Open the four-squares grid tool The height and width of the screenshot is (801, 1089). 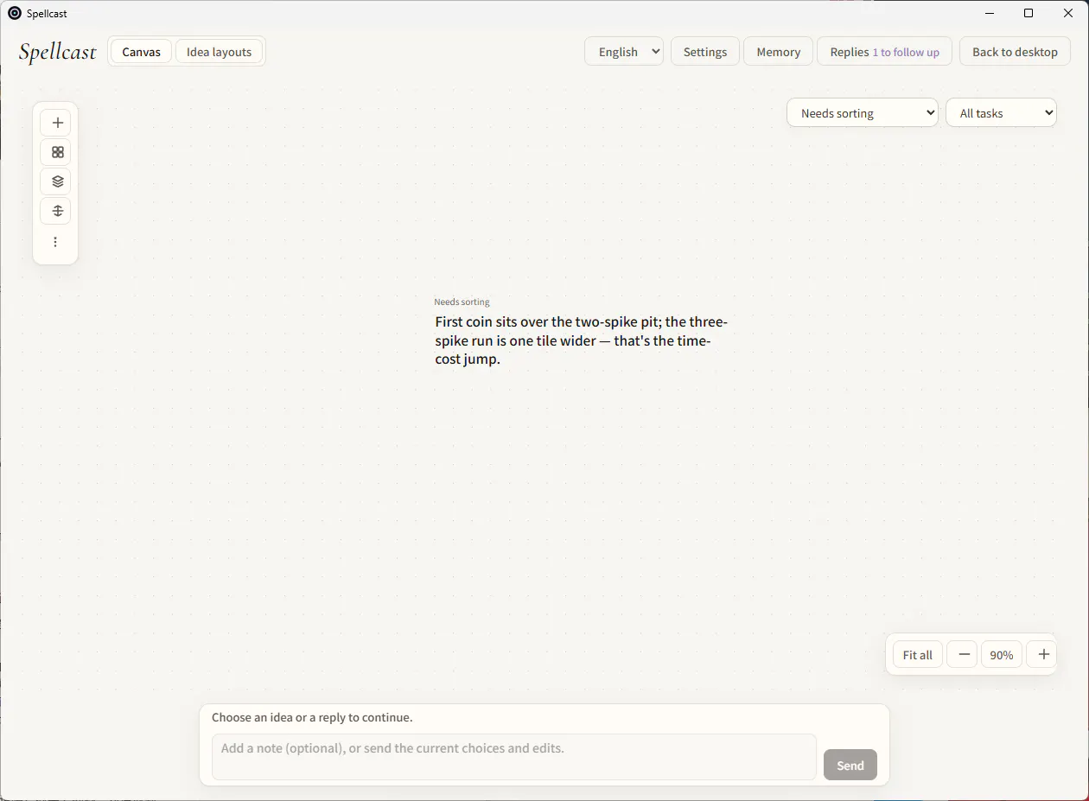57,152
